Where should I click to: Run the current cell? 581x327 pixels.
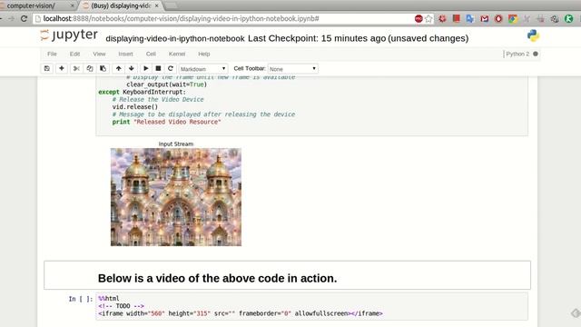tap(145, 69)
